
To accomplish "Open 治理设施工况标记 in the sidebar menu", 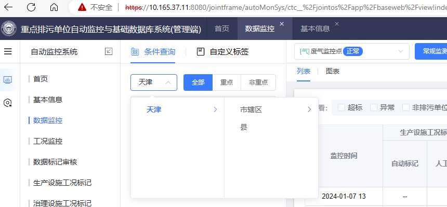I will (62, 203).
